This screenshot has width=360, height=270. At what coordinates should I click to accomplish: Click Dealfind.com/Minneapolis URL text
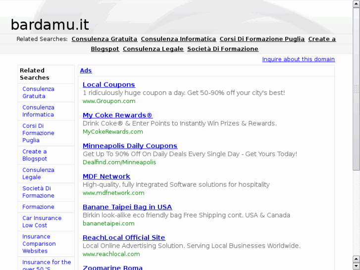coord(119,162)
